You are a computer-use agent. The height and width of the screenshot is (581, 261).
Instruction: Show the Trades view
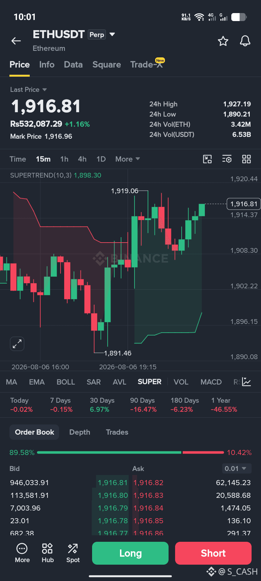[x=117, y=432]
